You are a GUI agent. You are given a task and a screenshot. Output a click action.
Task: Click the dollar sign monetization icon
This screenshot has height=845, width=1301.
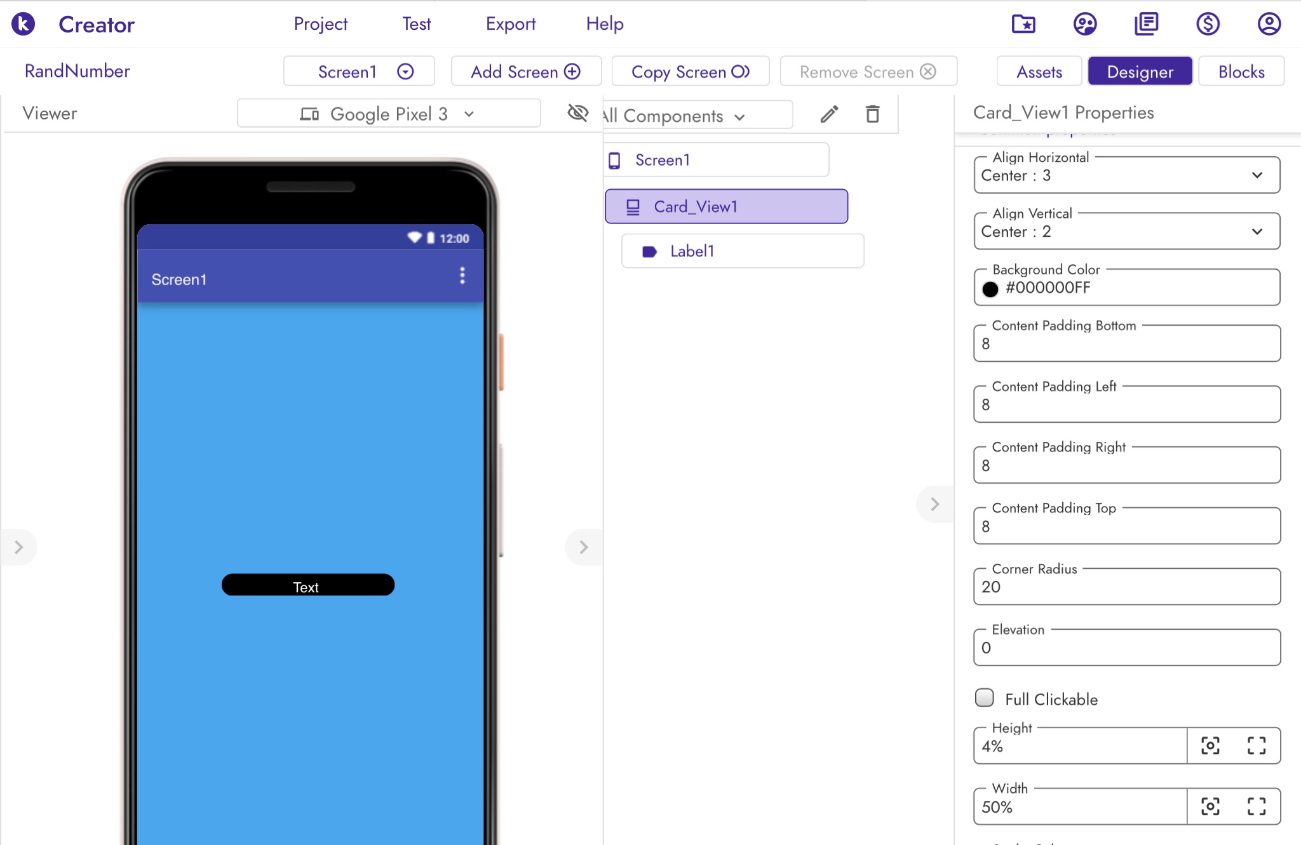[1208, 24]
